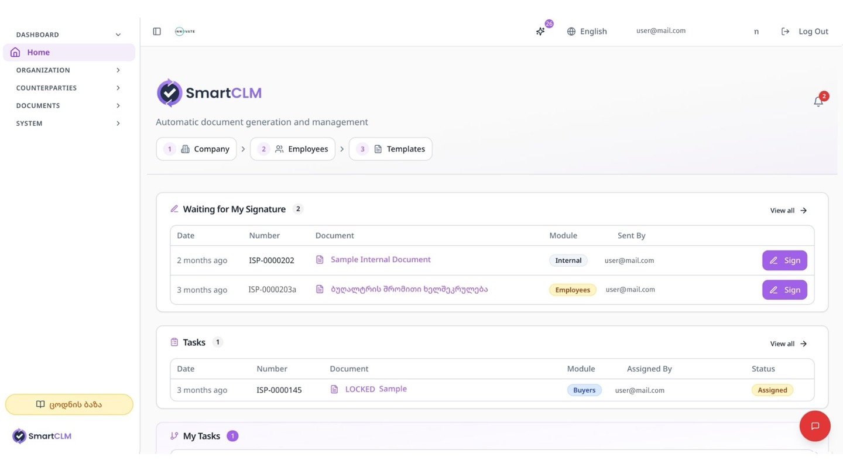Click the Buyers module badge
Image resolution: width=843 pixels, height=474 pixels.
(x=584, y=390)
